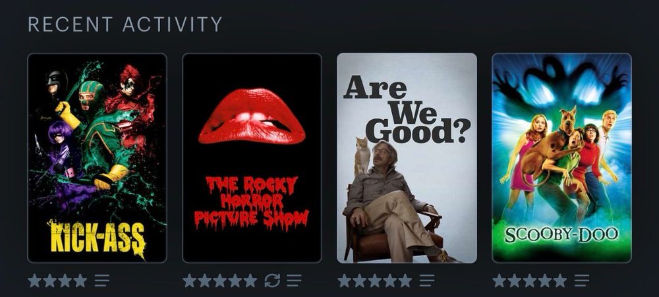659x297 pixels.
Task: Click the red lips on Rocky Horror poster
Action: [252, 116]
